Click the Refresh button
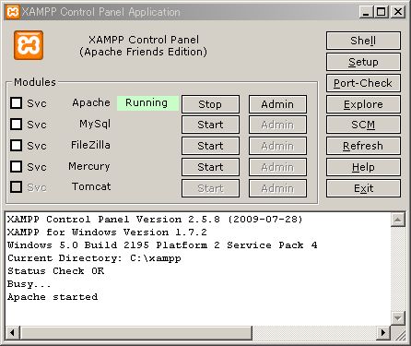The width and height of the screenshot is (411, 346). 363,146
